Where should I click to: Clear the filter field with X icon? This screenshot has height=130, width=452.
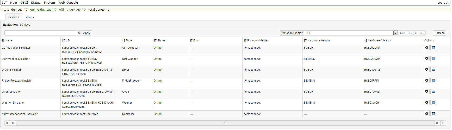click(x=79, y=33)
